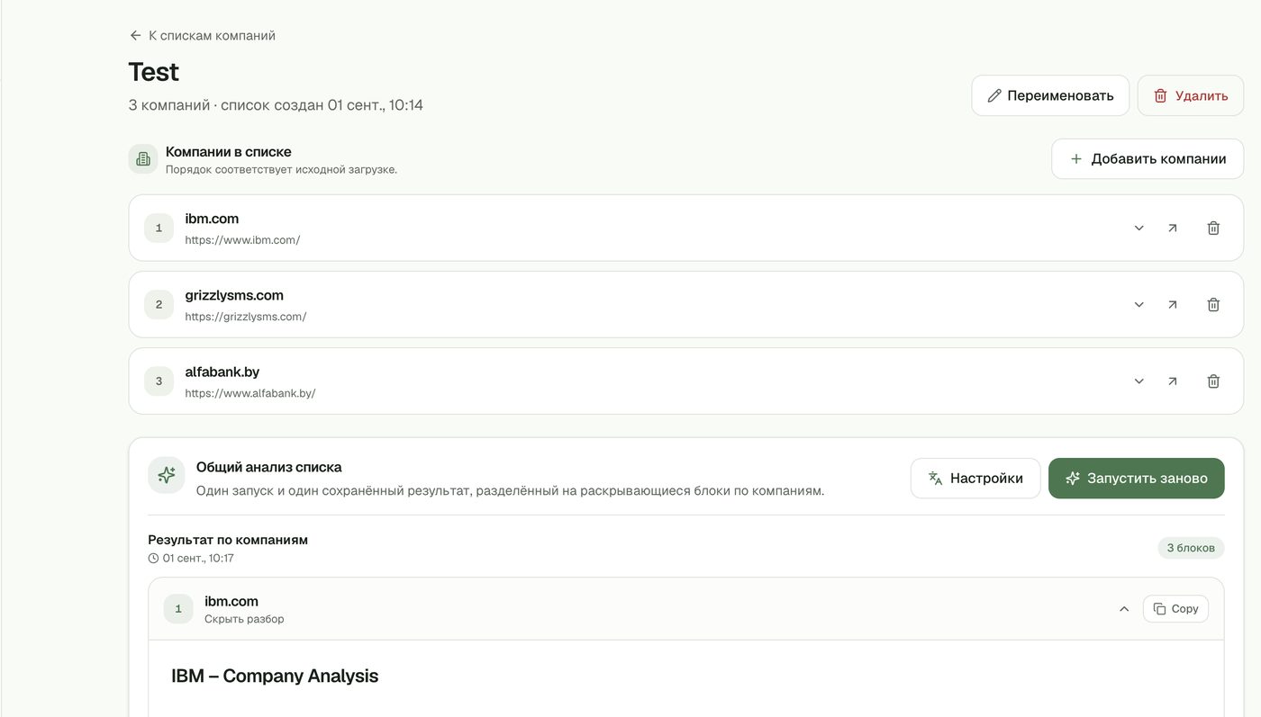Image resolution: width=1261 pixels, height=717 pixels.
Task: Click the number 2 badge of grizzlysms.com row
Action: (x=159, y=305)
